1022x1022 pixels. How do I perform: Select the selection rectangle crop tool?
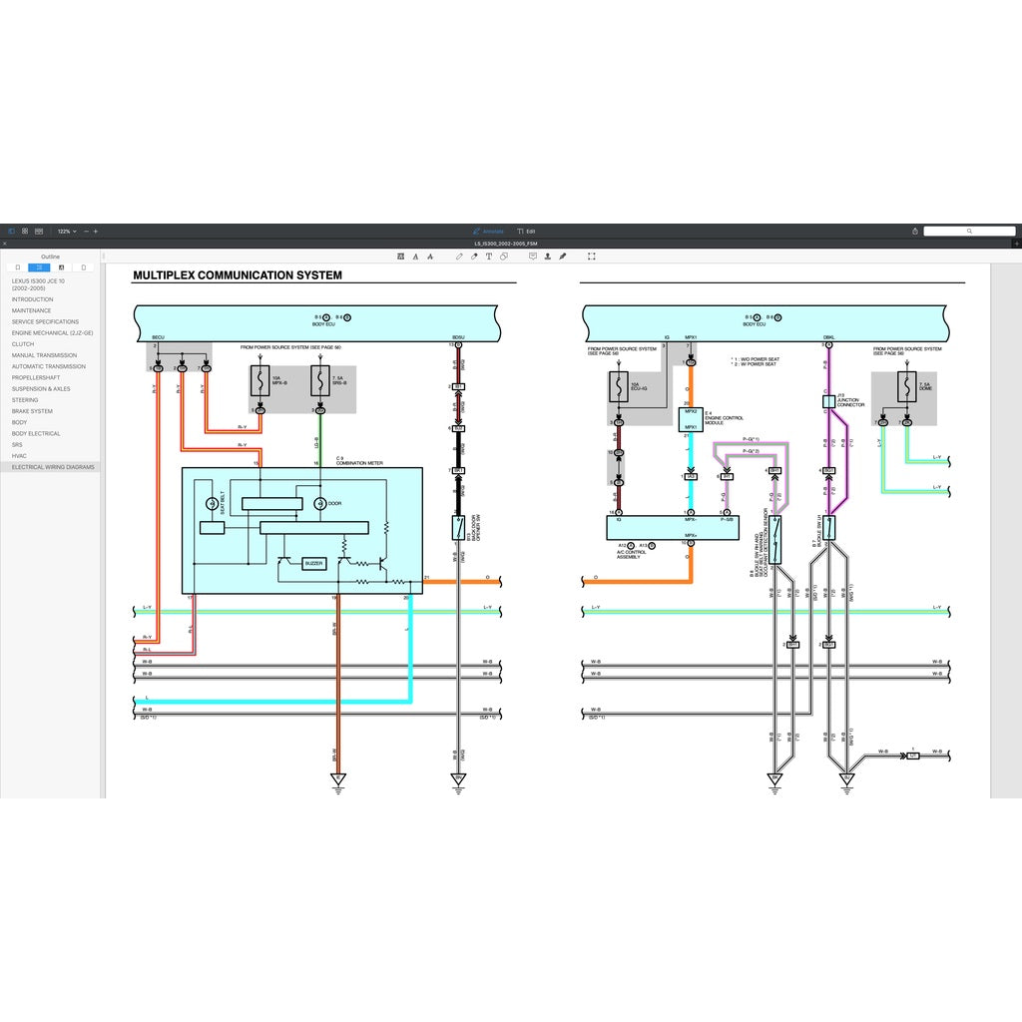point(592,256)
